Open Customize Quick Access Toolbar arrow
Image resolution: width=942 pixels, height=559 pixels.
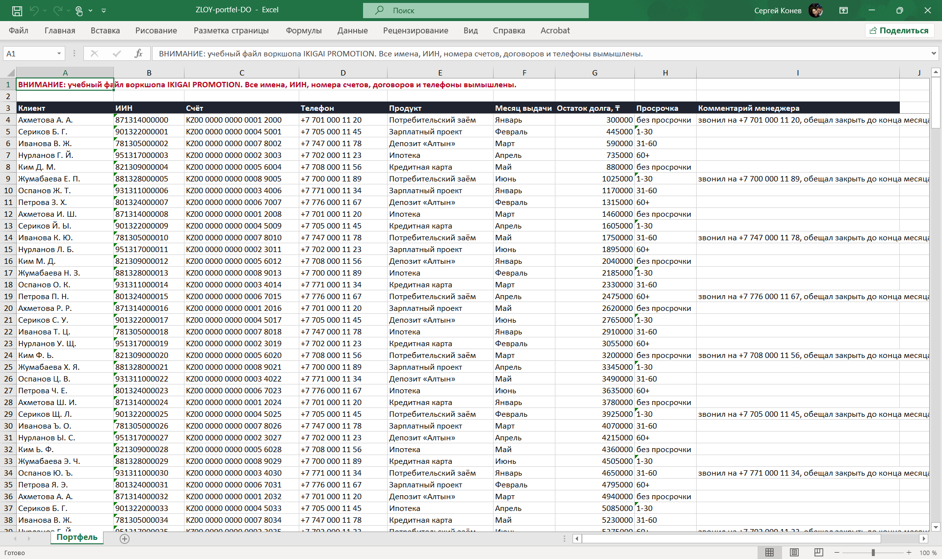pyautogui.click(x=104, y=10)
